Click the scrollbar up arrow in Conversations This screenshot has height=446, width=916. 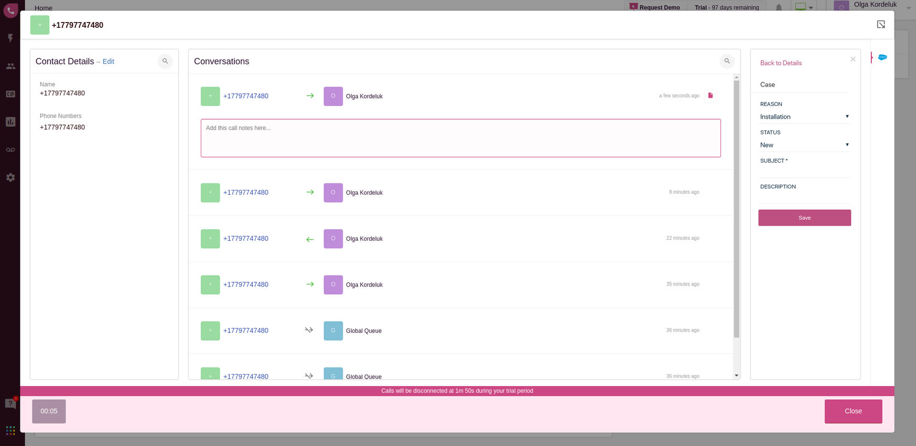pos(736,77)
